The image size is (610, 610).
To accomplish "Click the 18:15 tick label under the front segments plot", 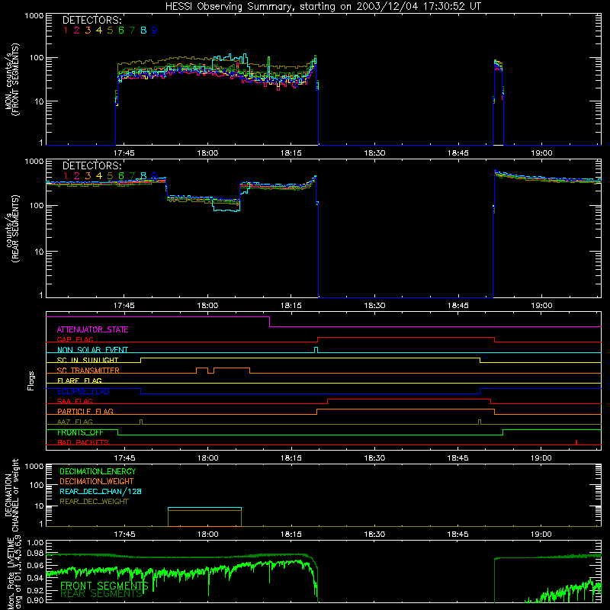I will [291, 153].
